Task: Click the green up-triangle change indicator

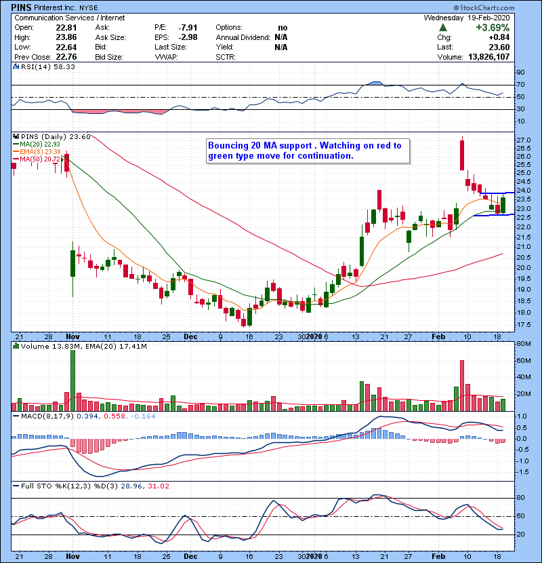Action: (443, 28)
